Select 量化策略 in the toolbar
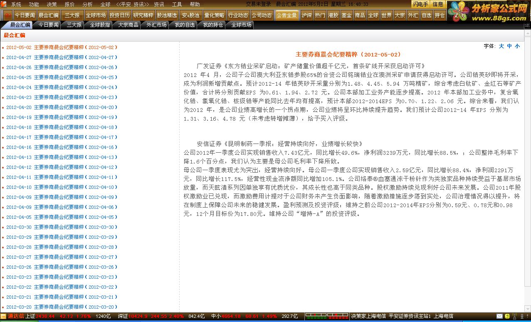 pos(214,15)
